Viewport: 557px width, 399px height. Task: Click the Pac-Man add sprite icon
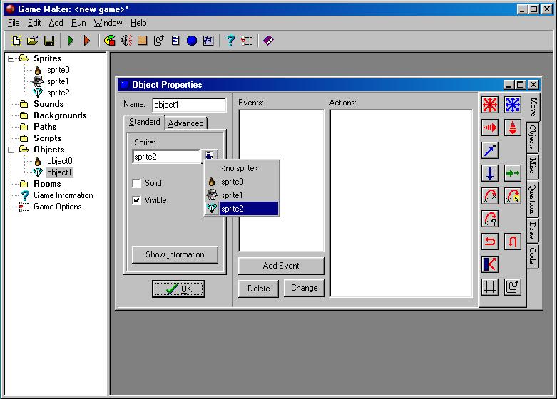tap(110, 41)
